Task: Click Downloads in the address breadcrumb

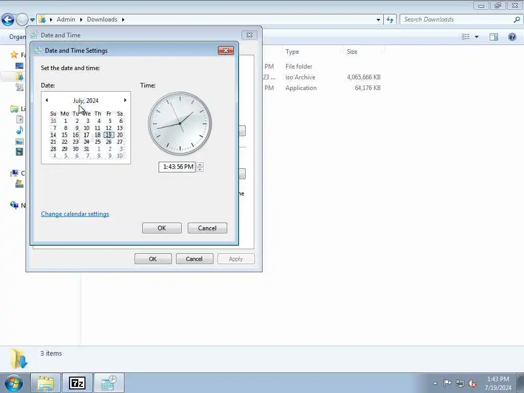Action: 102,19
